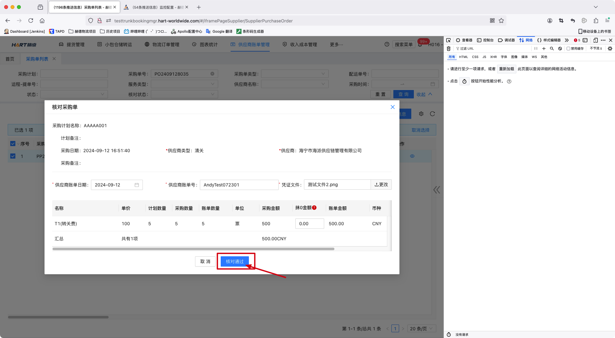Toggle the select-all header checkbox

point(13,144)
